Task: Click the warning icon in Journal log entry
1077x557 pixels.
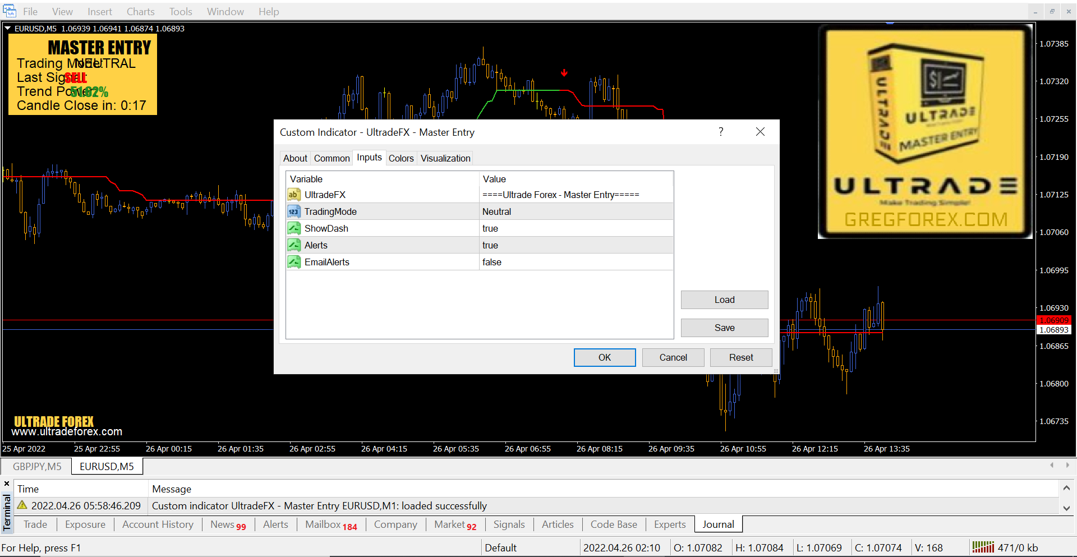Action: (22, 505)
